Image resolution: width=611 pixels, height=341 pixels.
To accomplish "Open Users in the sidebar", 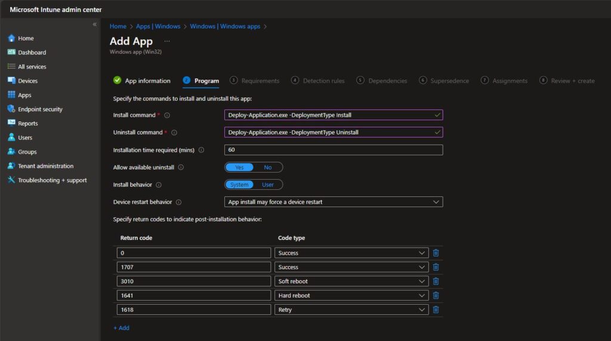I will (x=20, y=137).
